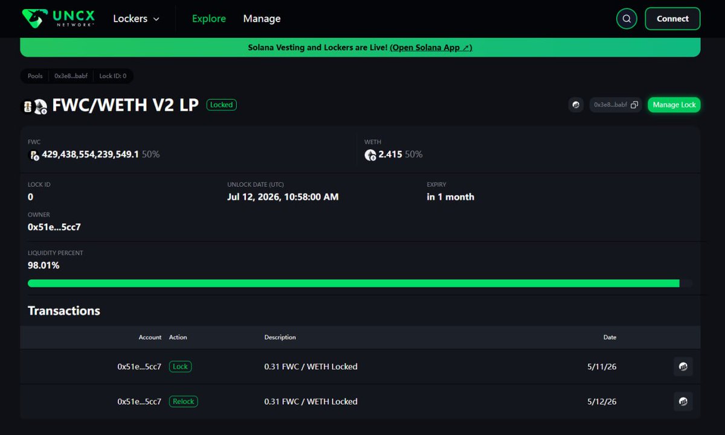Click the Manage Lock button
Image resolution: width=725 pixels, height=435 pixels.
[674, 105]
